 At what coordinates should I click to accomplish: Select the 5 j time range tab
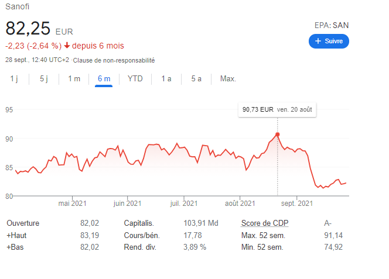(44, 79)
